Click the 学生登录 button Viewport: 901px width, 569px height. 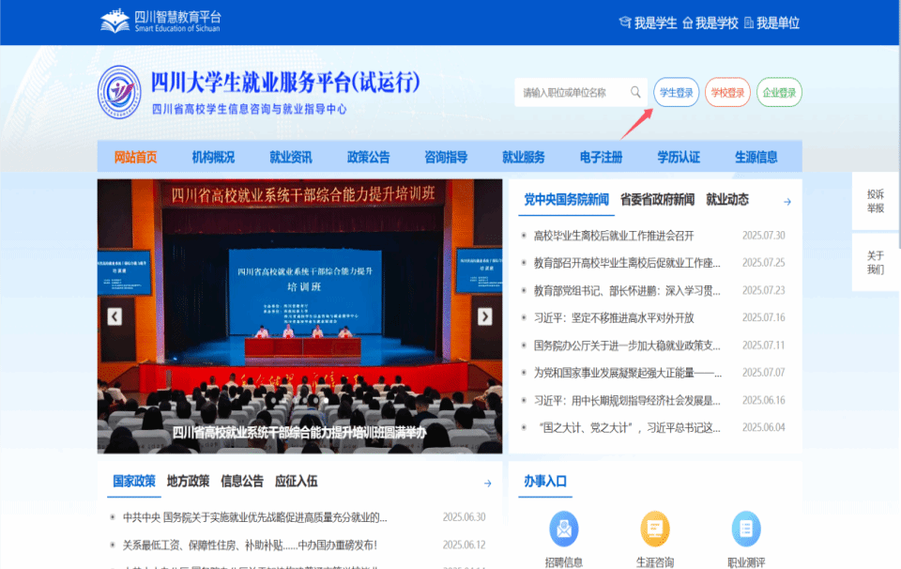click(x=677, y=92)
